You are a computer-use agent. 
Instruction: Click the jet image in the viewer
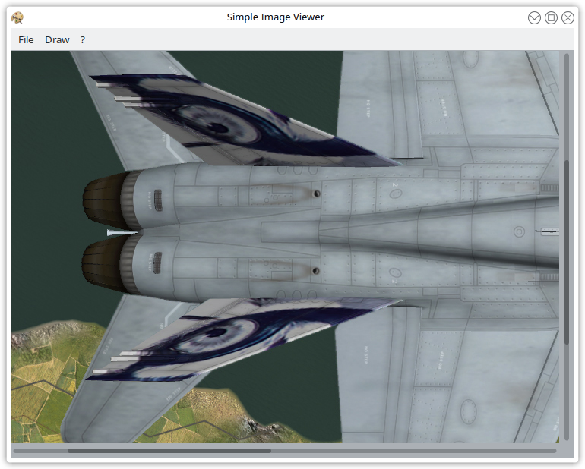click(285, 247)
